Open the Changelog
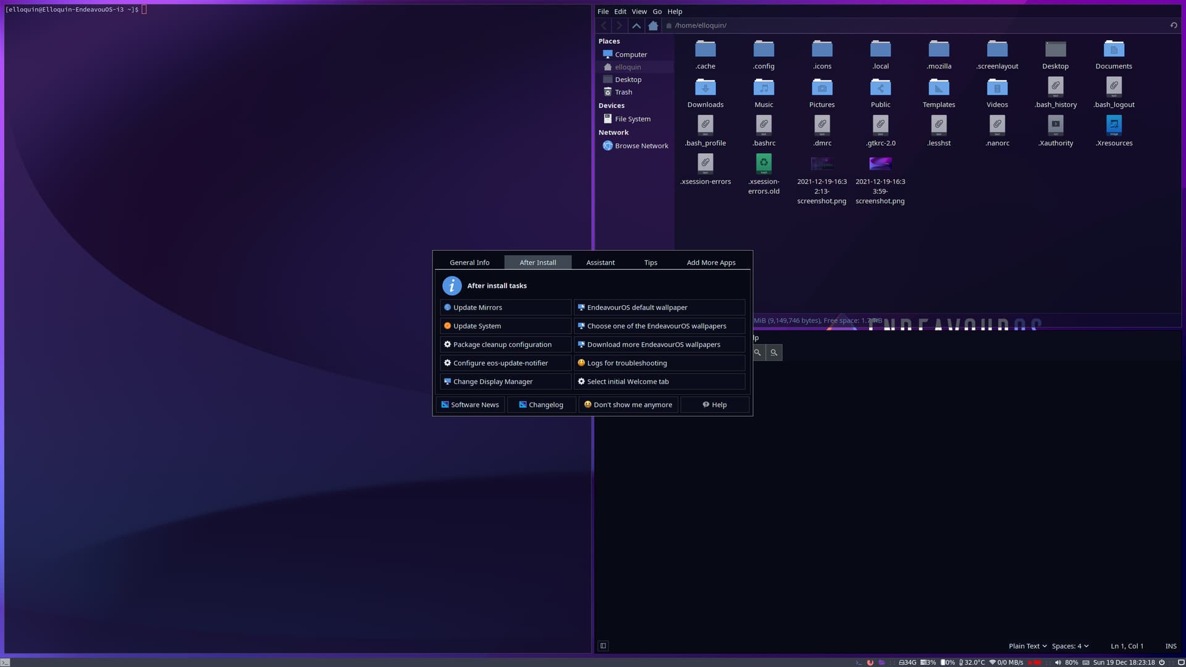The height and width of the screenshot is (667, 1186). tap(541, 405)
